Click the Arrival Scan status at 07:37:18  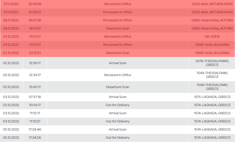[118, 97]
